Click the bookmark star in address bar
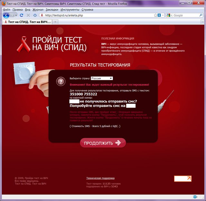The height and width of the screenshot is (201, 206). (x=155, y=15)
